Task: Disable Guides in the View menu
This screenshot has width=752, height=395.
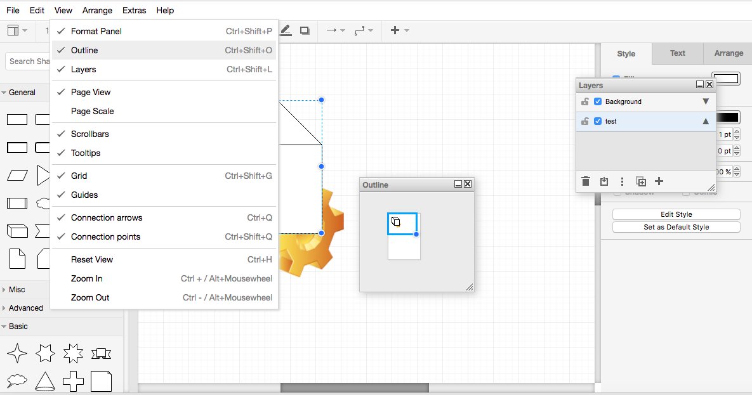Action: (164, 195)
